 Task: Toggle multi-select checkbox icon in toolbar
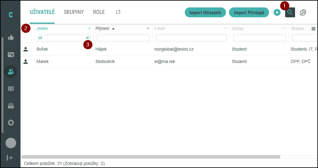[303, 13]
